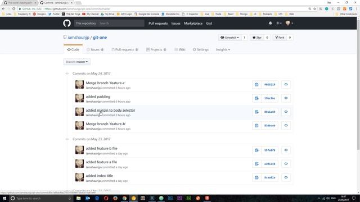Open the notifications bell
Image resolution: width=360 pixels, height=202 pixels.
tap(270, 23)
